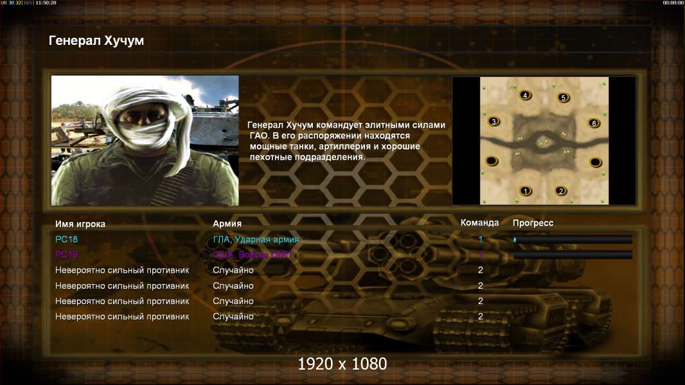Screen dimensions: 685x385
Task: Click the "Команда" column header
Action: [479, 223]
